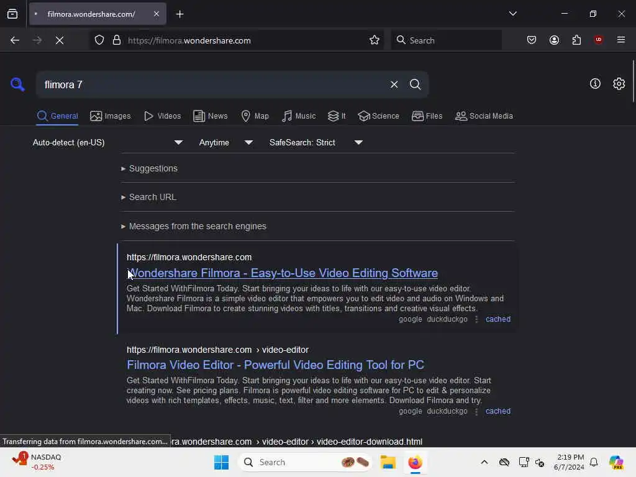This screenshot has width=636, height=477.
Task: View site security padlock info
Action: (x=117, y=40)
